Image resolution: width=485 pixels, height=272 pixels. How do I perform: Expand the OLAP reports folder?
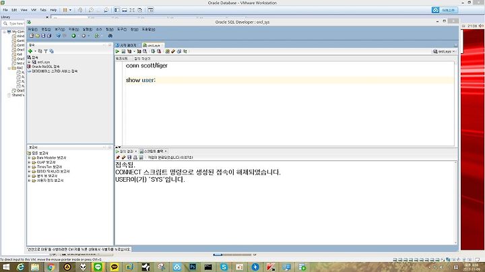tap(29, 162)
